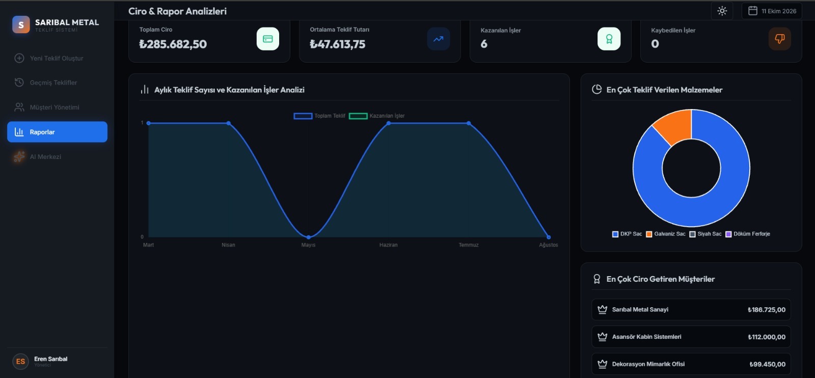This screenshot has width=815, height=378.
Task: Toggle Siyah Sac in the doughnut legend
Action: coord(705,234)
